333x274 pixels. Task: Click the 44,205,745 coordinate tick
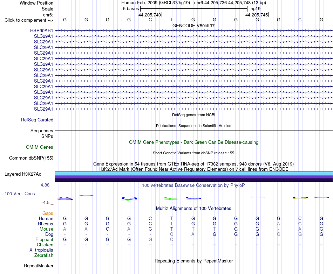[257, 15]
